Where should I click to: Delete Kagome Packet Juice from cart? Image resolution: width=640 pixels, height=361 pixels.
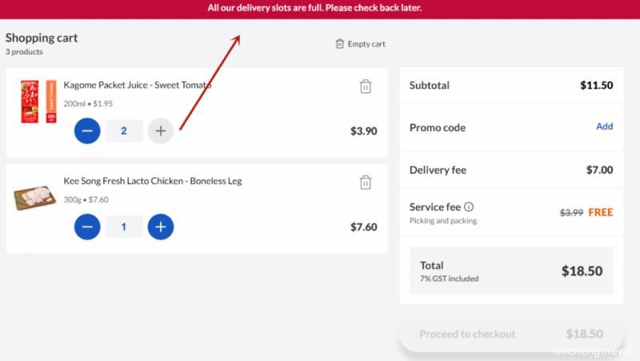(x=366, y=86)
